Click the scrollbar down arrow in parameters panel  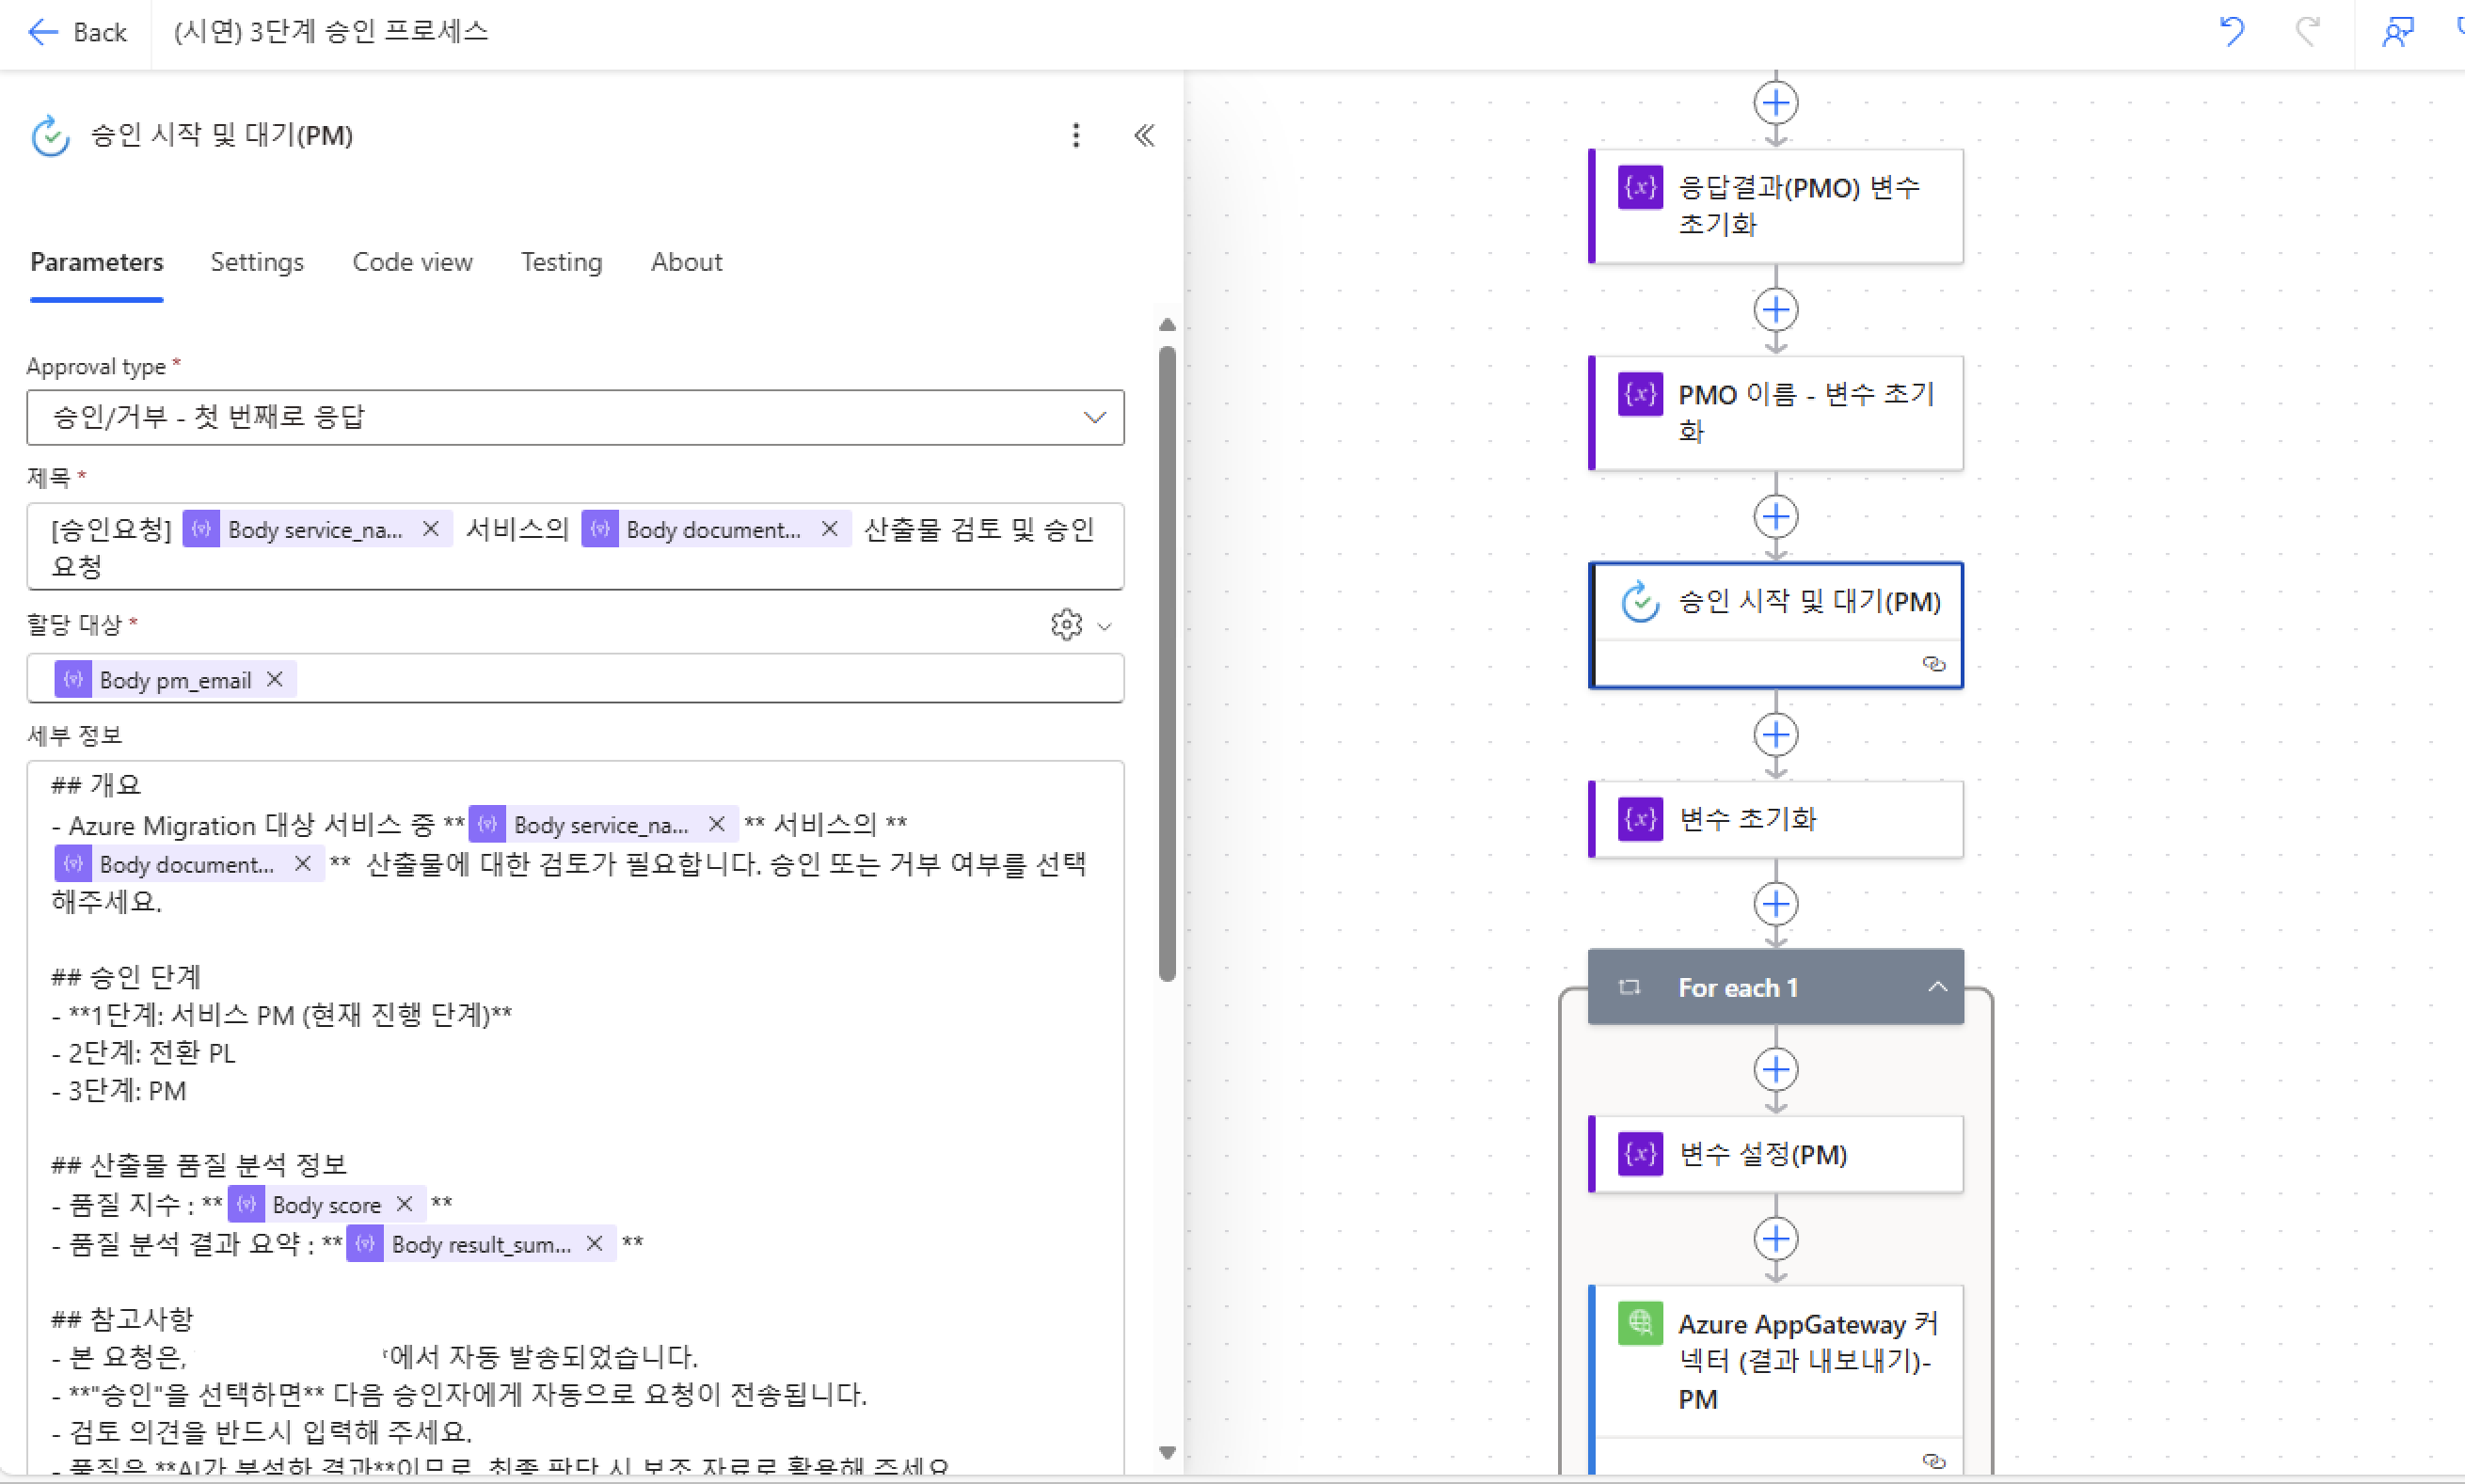point(1167,1452)
